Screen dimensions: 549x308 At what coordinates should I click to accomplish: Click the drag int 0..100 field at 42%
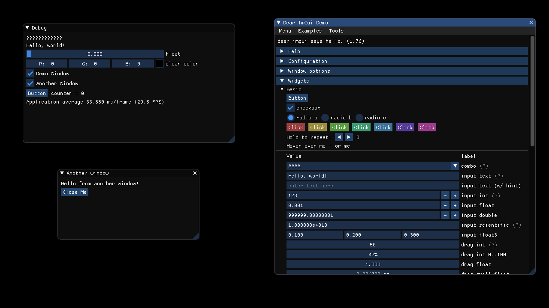pyautogui.click(x=373, y=255)
